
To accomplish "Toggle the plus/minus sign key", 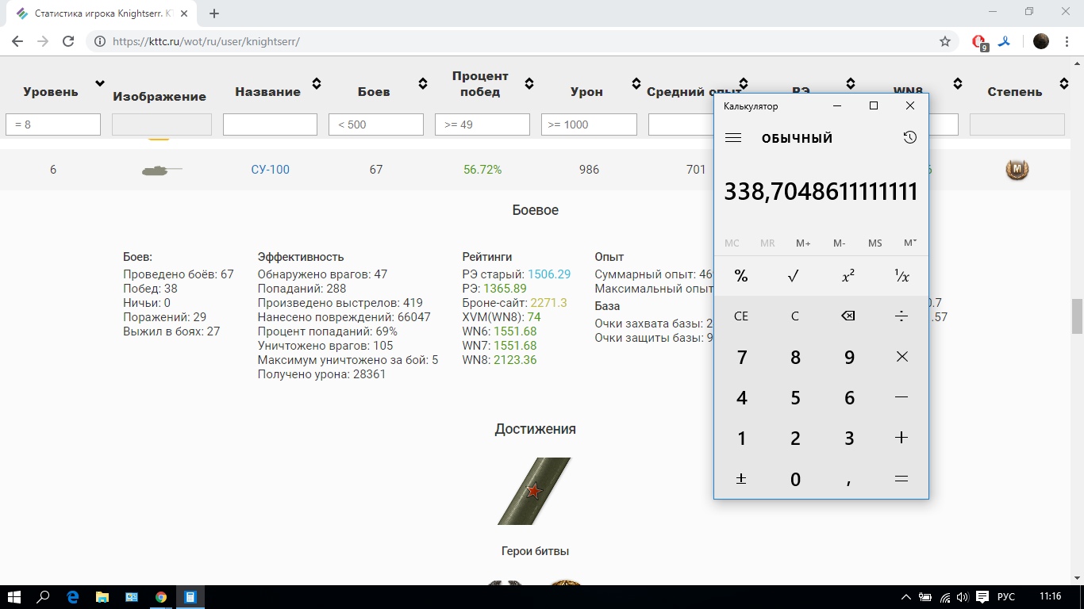I will coord(741,478).
